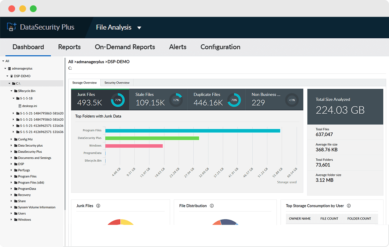Open the File Analysis module dropdown arrow
The width and height of the screenshot is (389, 247).
pos(139,28)
